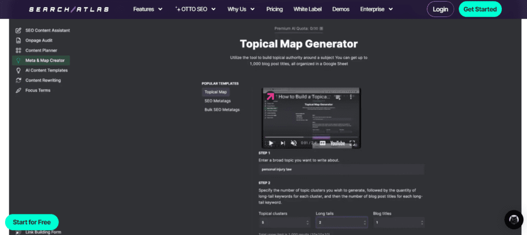Seek on the video progress bar
The width and height of the screenshot is (527, 235).
311,137
